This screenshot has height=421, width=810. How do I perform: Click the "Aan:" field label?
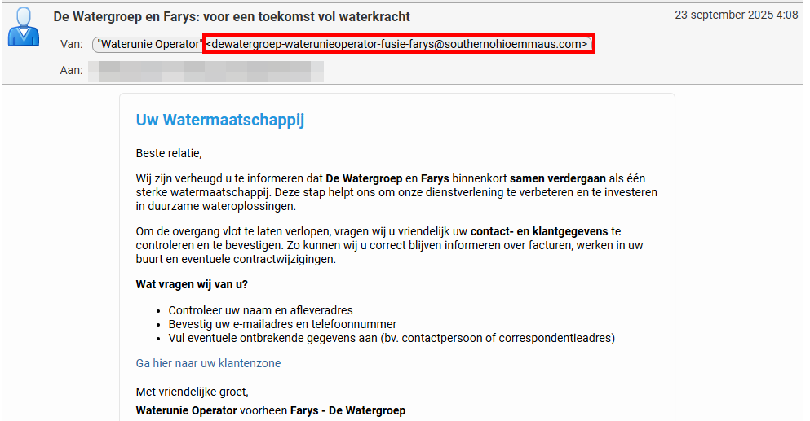coord(71,71)
